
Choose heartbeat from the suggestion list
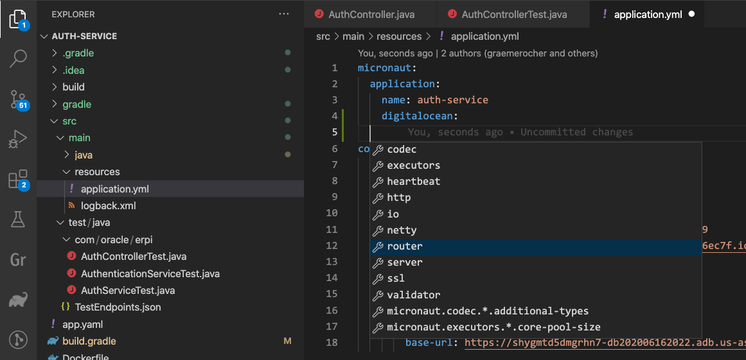(413, 182)
